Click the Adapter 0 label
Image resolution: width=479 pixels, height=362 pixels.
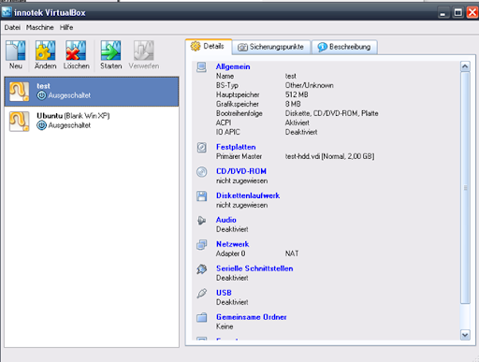point(230,253)
